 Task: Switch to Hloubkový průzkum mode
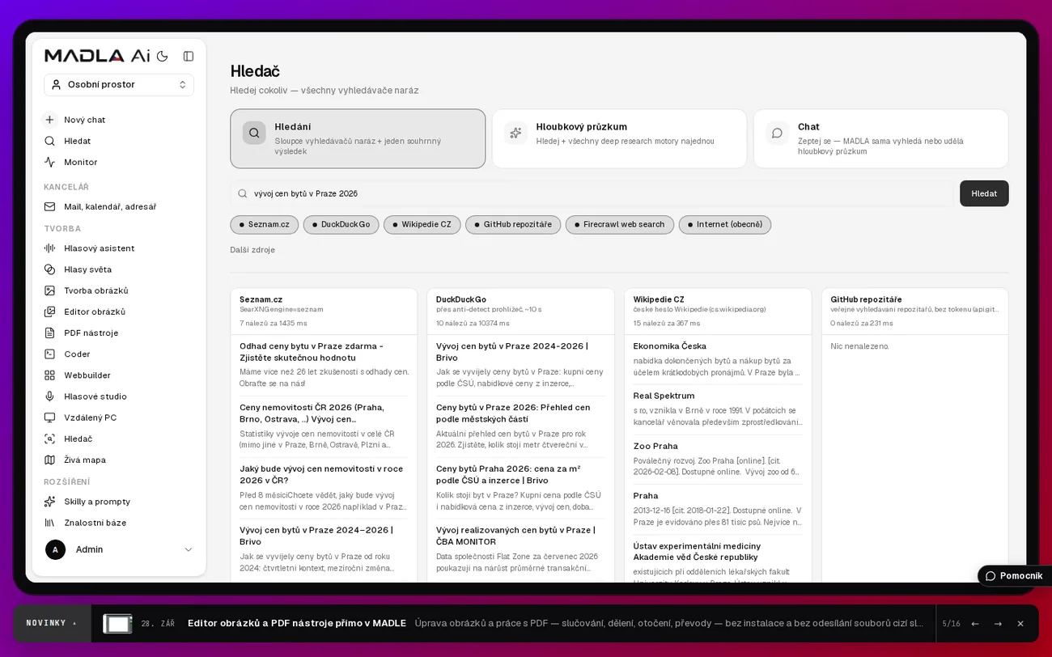(x=619, y=139)
